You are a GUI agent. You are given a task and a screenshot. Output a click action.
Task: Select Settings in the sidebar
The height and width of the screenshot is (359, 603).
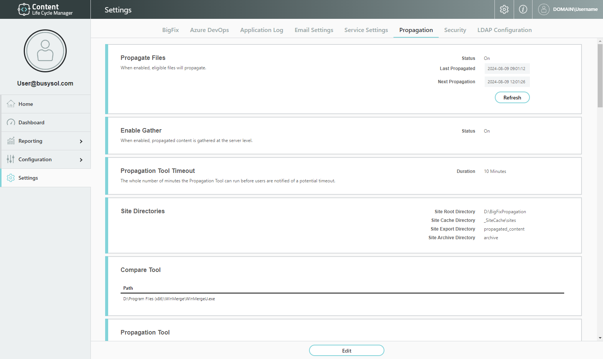point(46,178)
